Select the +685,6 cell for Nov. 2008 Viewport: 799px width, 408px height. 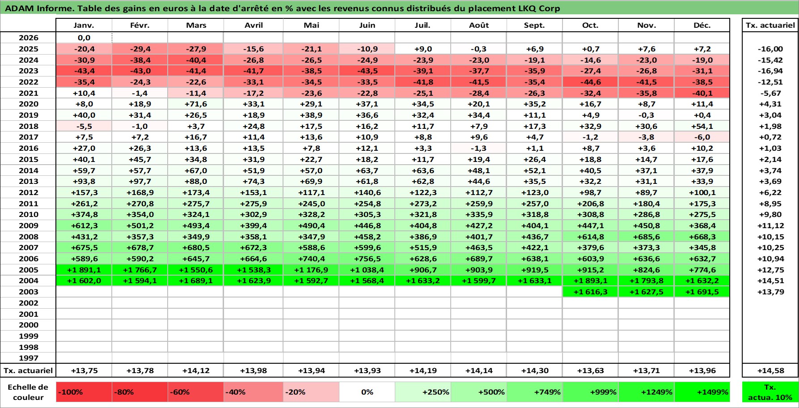click(646, 237)
